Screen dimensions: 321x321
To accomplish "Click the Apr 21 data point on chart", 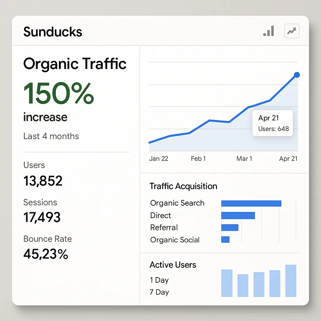I will 297,75.
